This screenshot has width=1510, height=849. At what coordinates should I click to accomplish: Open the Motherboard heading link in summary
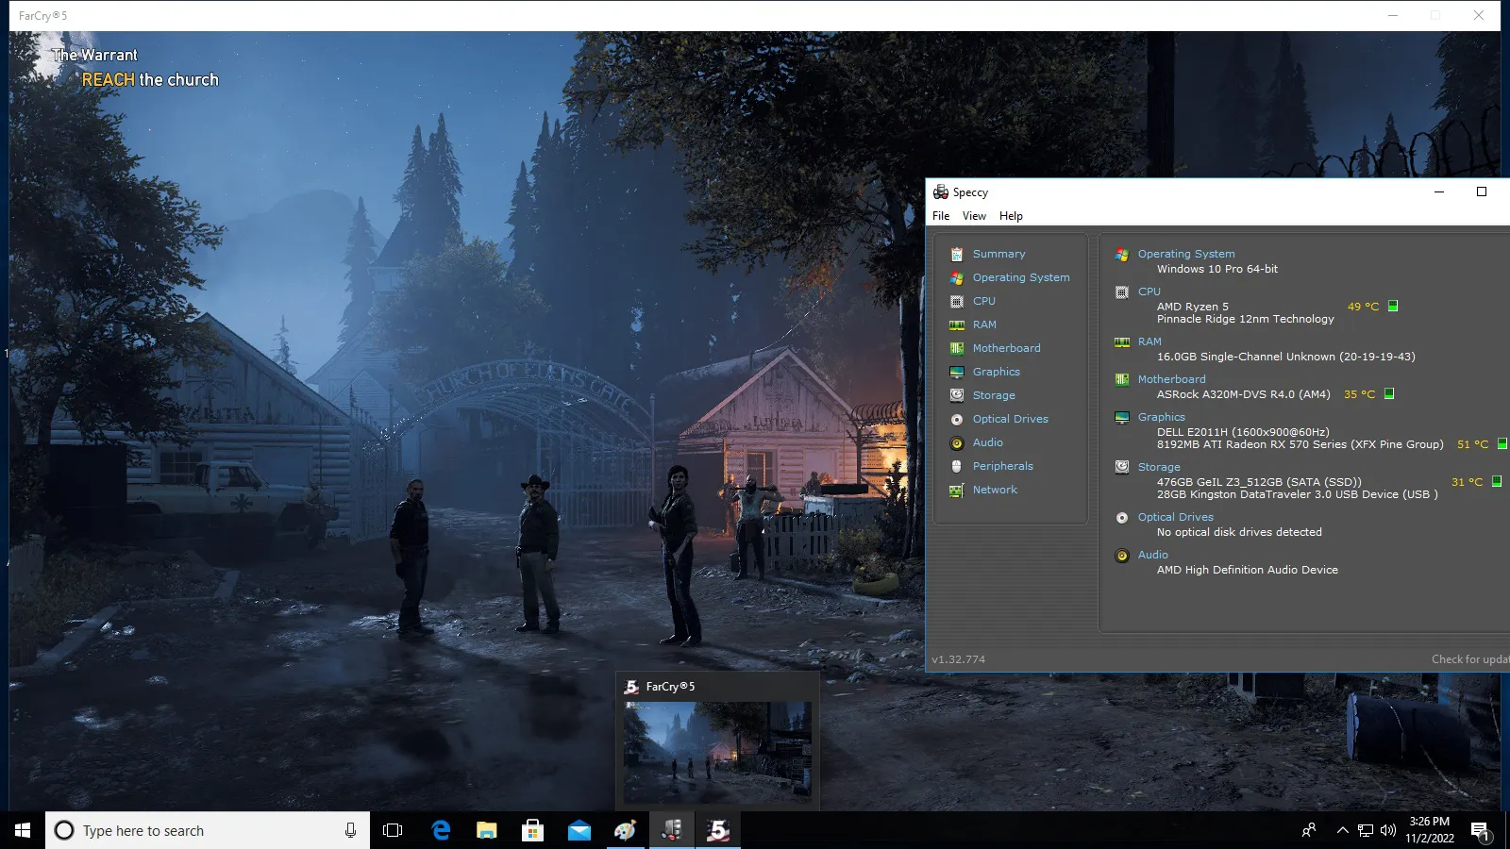1171,379
